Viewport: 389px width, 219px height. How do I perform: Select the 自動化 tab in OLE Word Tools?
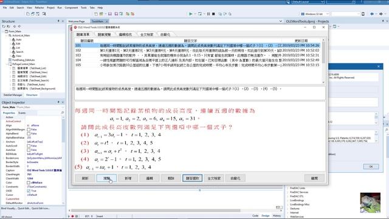click(165, 35)
